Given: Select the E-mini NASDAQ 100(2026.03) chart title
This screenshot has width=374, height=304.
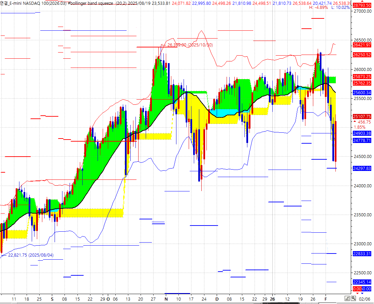Looking at the screenshot, I should (33, 3).
